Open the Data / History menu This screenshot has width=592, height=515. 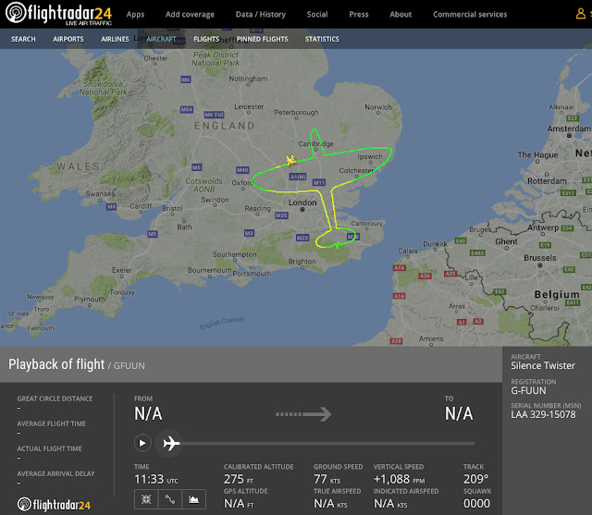pyautogui.click(x=261, y=15)
